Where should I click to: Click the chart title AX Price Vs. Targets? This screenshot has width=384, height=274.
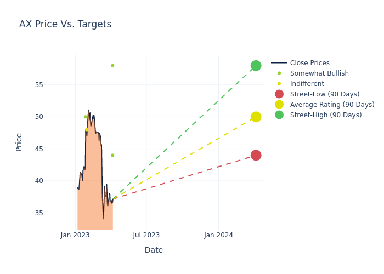pyautogui.click(x=65, y=24)
